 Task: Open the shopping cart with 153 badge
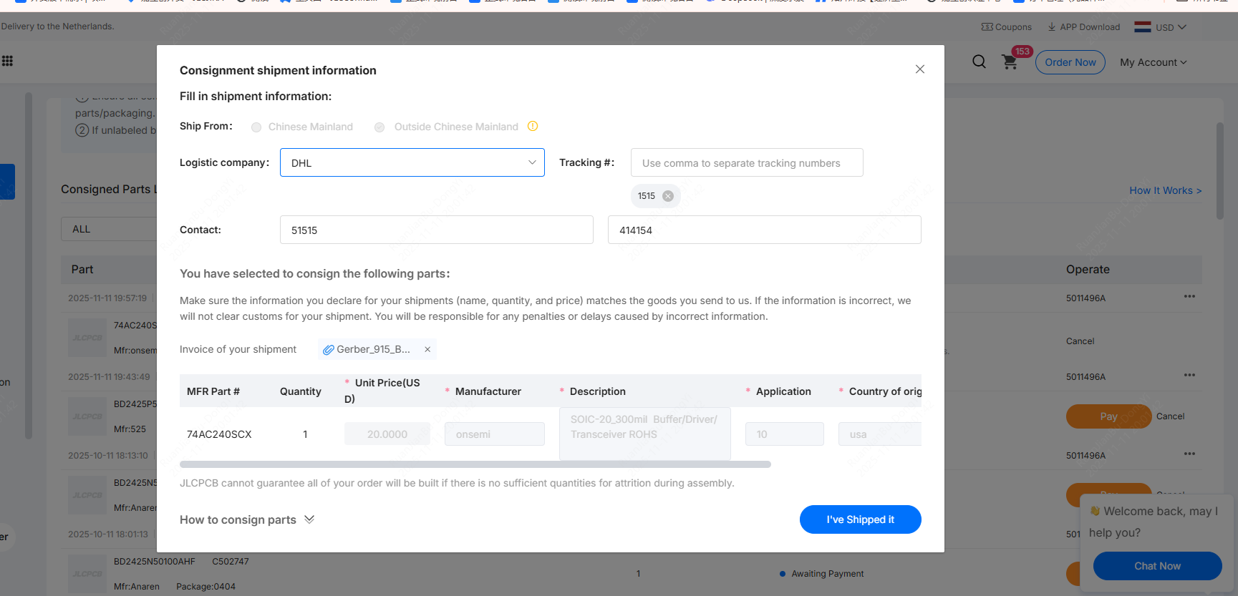(x=1010, y=62)
